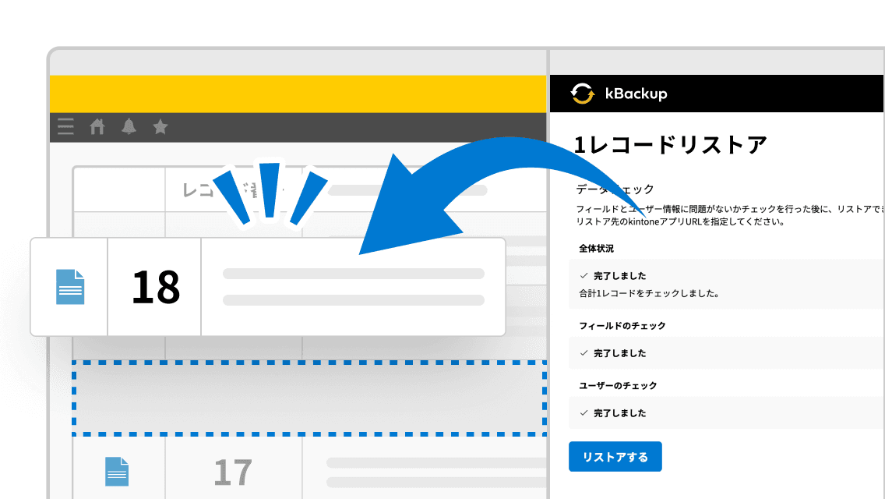Click the dashed drop target row
The height and width of the screenshot is (499, 885).
tap(309, 397)
